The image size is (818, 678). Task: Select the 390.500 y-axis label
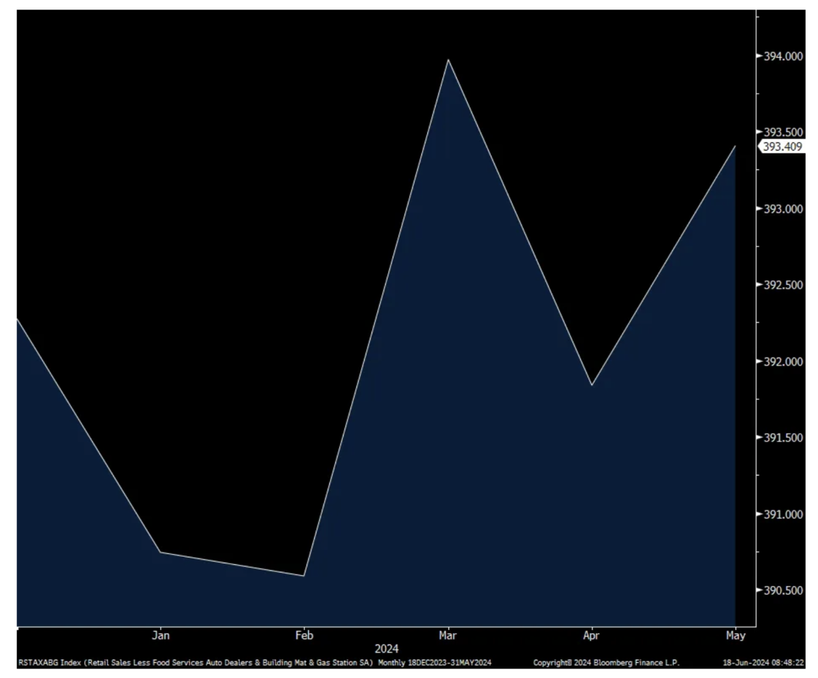click(783, 590)
